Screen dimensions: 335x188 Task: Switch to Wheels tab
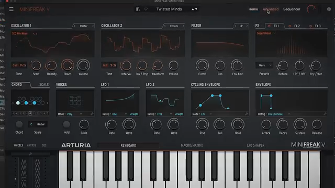pos(18,145)
